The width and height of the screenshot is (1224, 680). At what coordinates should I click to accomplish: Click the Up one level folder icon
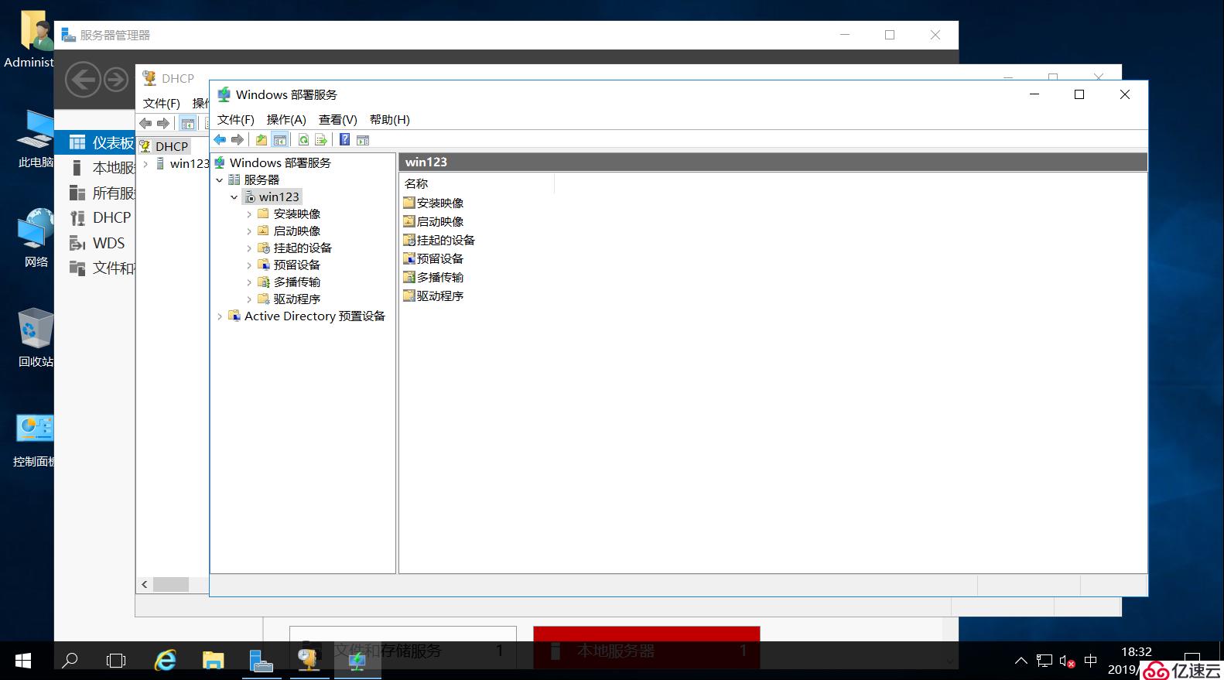[x=262, y=140]
